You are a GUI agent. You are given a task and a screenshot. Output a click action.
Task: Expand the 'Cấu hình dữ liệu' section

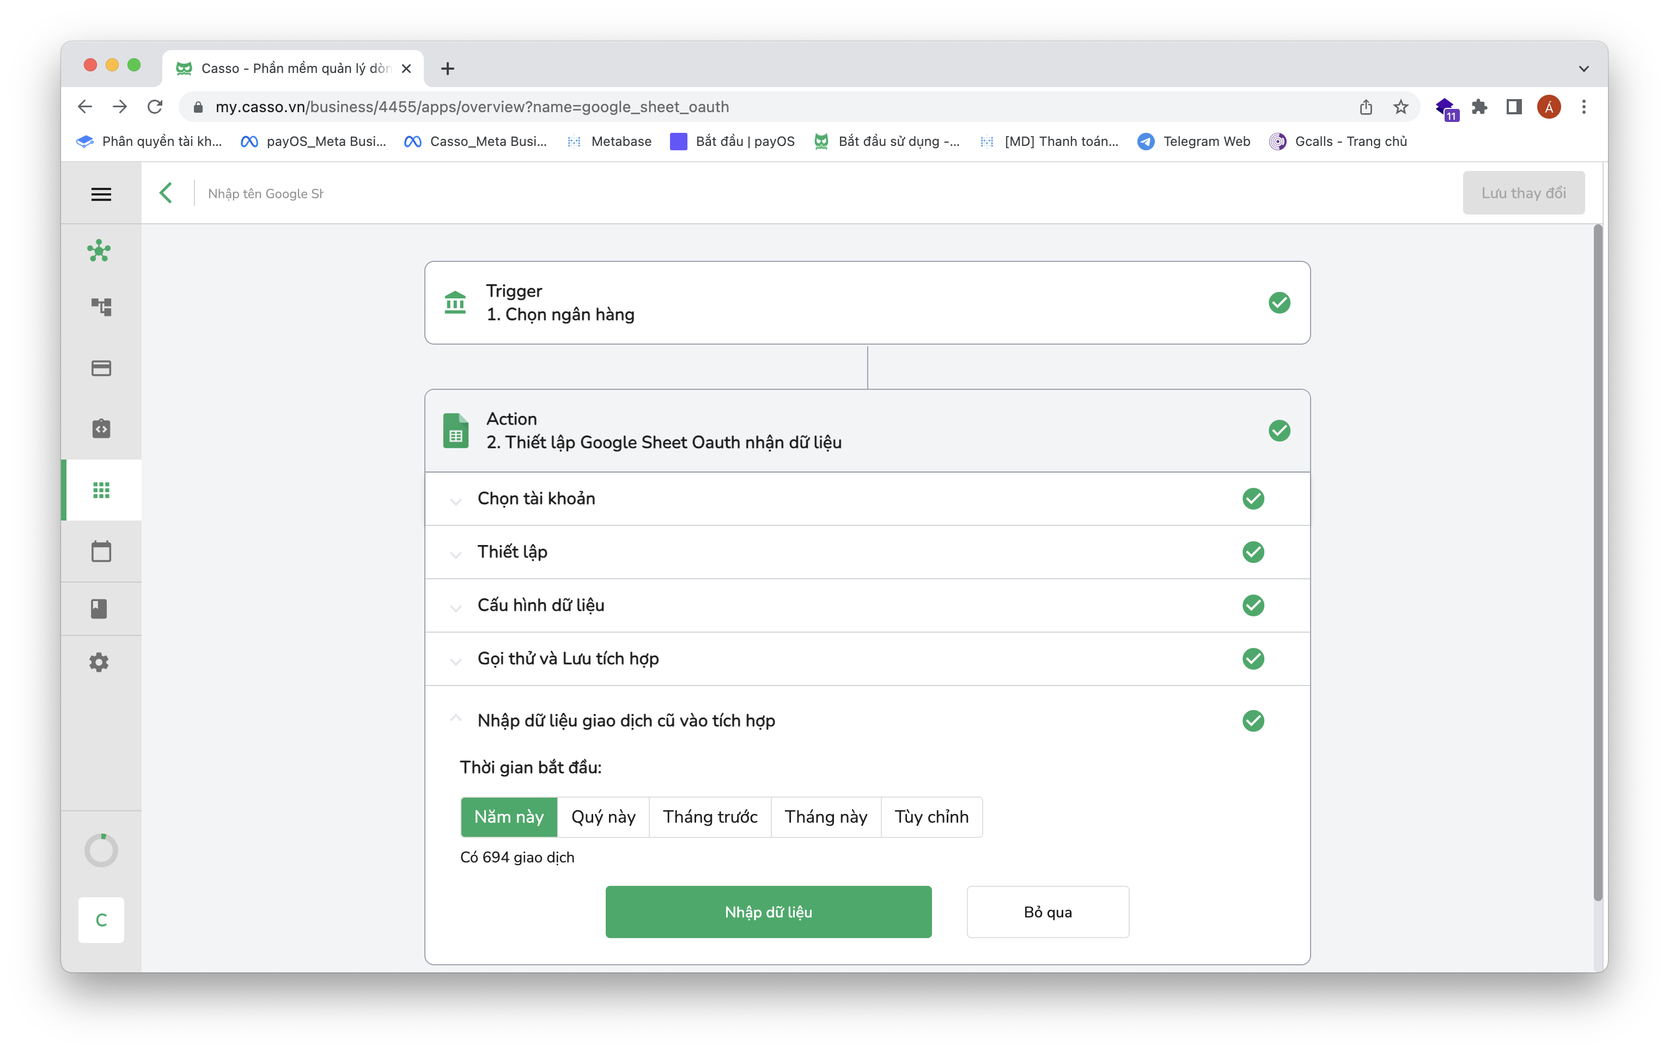coord(540,605)
